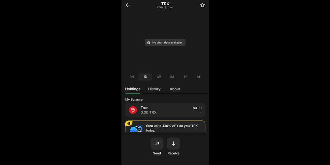Select the 1D chart range
Screen dimensions: 330x165
[x=145, y=77]
